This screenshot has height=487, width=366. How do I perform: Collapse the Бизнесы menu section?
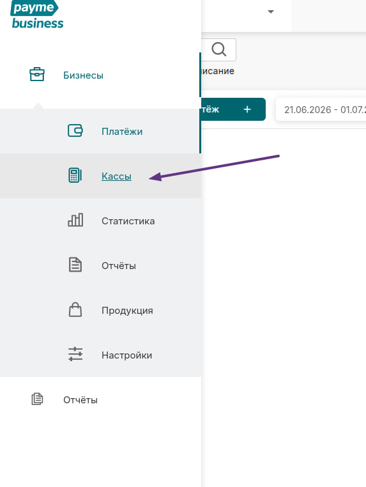[100, 75]
